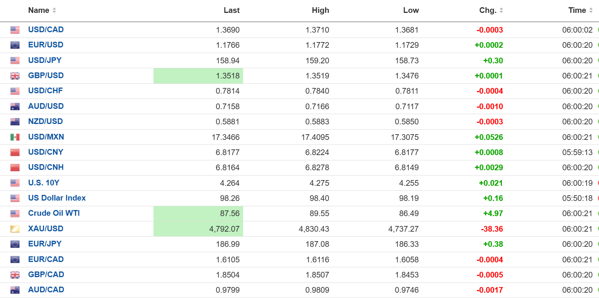Click the Australian flag icon beside AUD/USD
599x298 pixels.
pyautogui.click(x=15, y=107)
